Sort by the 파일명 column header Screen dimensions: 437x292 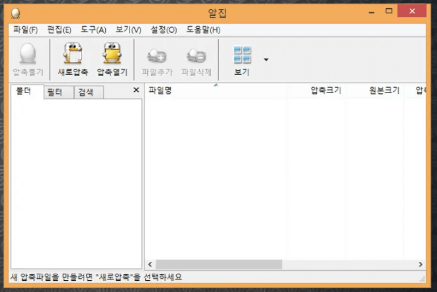tap(216, 91)
